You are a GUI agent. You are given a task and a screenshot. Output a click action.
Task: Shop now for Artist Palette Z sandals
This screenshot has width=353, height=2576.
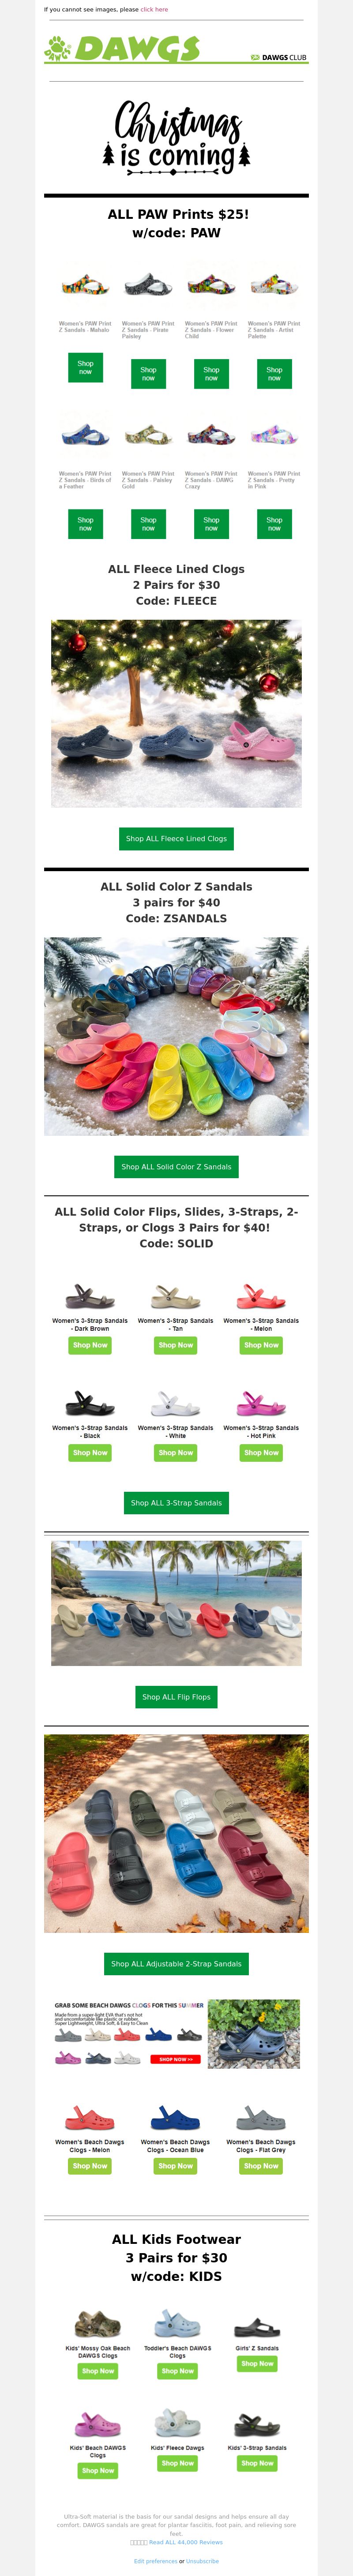pos(274,374)
